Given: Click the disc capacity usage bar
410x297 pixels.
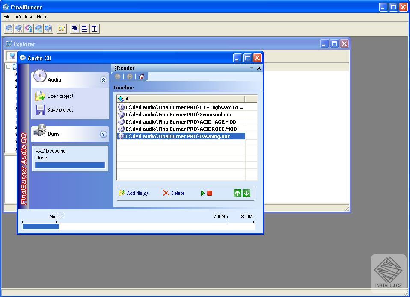Looking at the screenshot, I should (139, 226).
